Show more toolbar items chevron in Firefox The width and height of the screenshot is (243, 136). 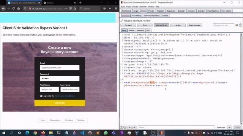click(x=110, y=9)
